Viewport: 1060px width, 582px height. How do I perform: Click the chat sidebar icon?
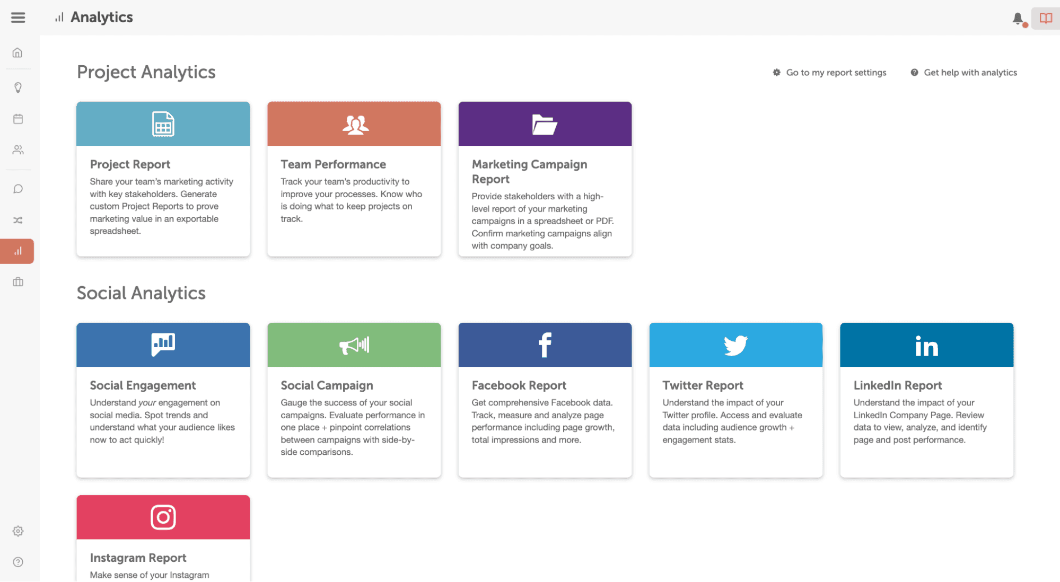pos(18,189)
